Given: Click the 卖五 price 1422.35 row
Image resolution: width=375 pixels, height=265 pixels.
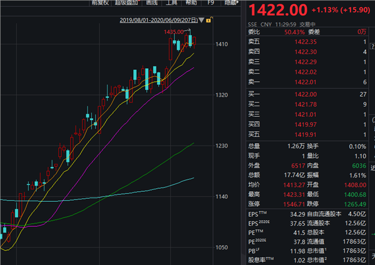Looking at the screenshot, I should pyautogui.click(x=307, y=42).
